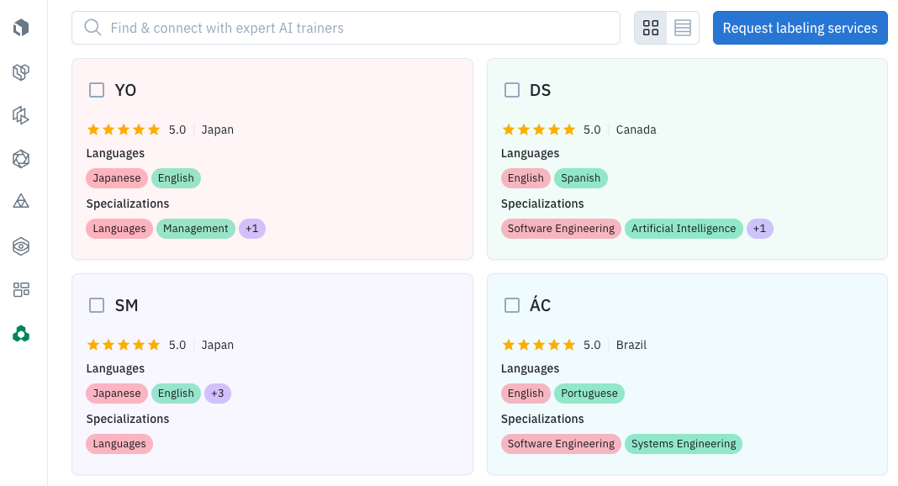The height and width of the screenshot is (486, 898).
Task: Focus the expert AI trainers search field
Action: tap(346, 28)
